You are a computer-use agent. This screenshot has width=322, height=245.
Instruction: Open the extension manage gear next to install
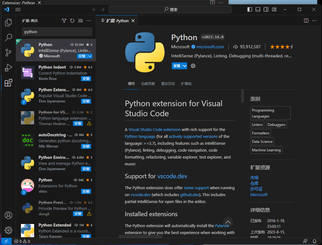pyautogui.click(x=193, y=66)
